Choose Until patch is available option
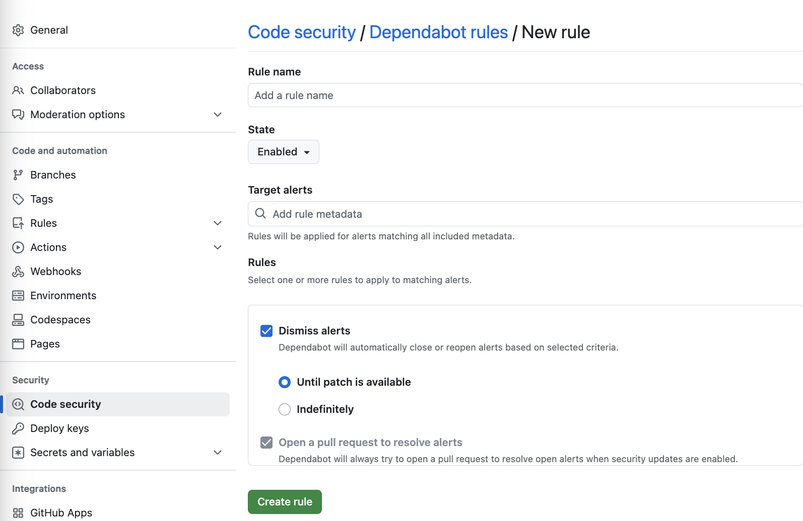Viewport: 803px width, 521px height. coord(285,382)
